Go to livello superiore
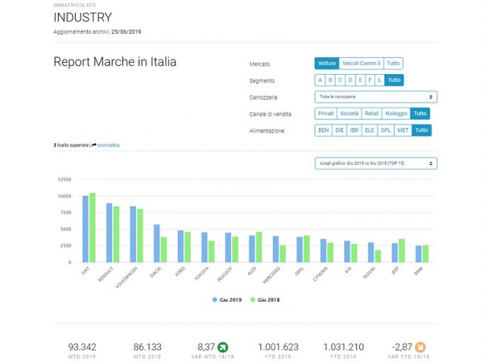This screenshot has width=484, height=362. tap(73, 145)
